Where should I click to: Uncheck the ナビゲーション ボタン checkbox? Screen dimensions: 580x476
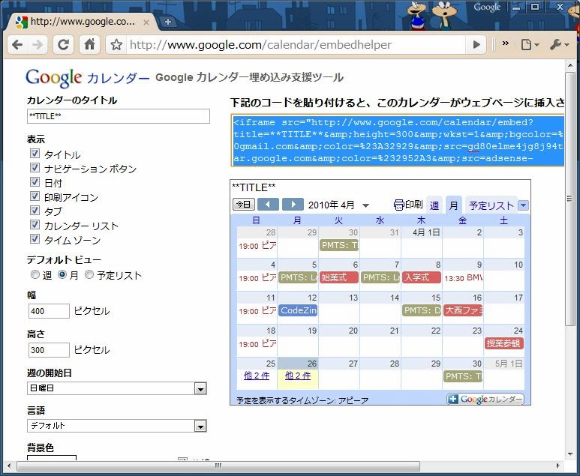point(35,169)
